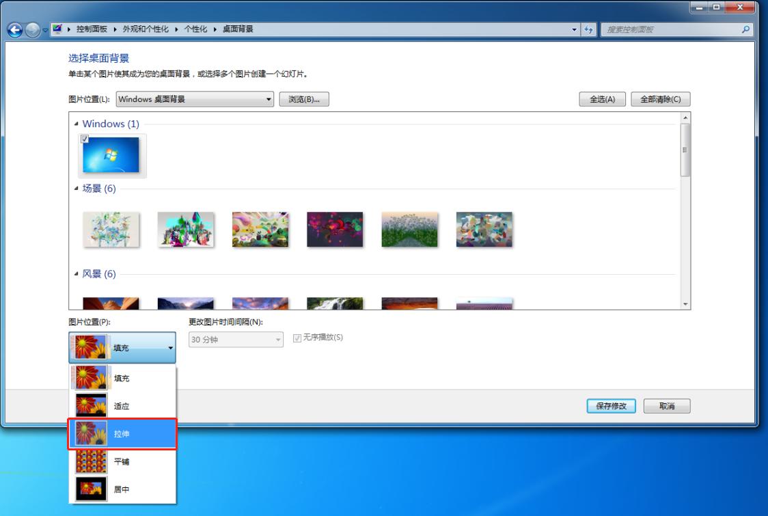Open the 30 分钟 interval dropdown
768x516 pixels.
click(x=236, y=340)
